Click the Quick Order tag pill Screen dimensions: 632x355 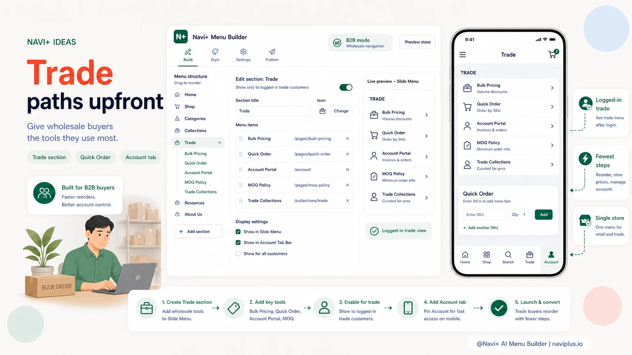pyautogui.click(x=95, y=157)
